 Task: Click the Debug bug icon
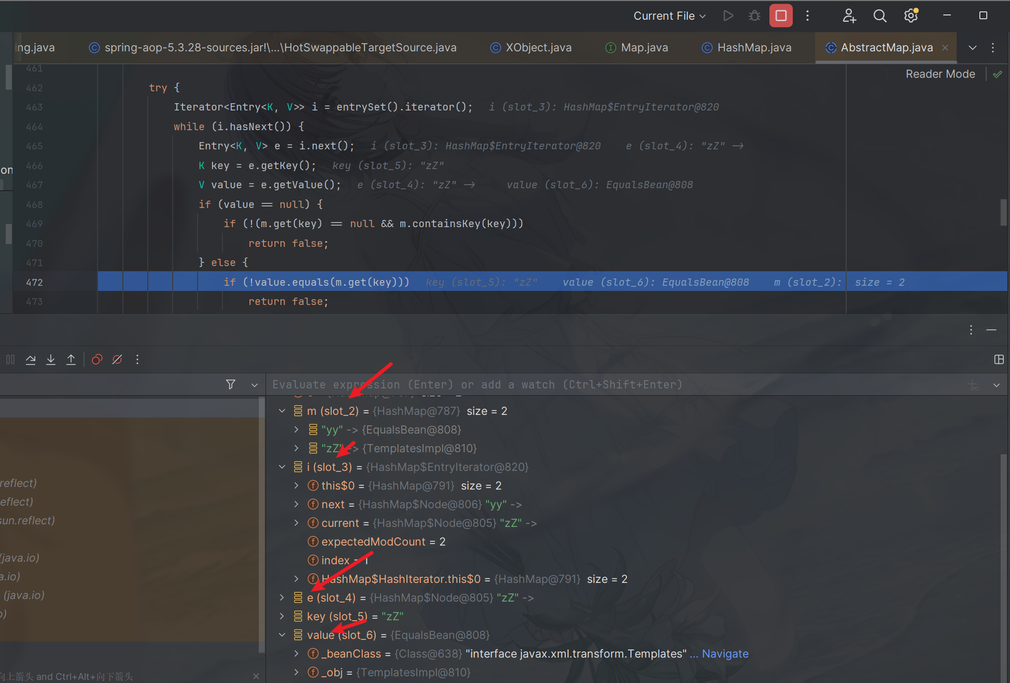[x=754, y=16]
